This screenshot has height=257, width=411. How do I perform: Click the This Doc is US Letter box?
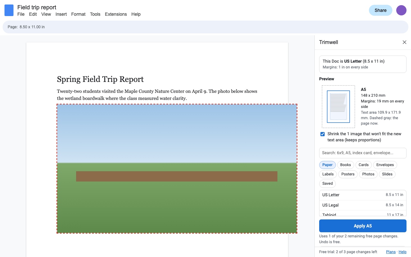tap(363, 64)
